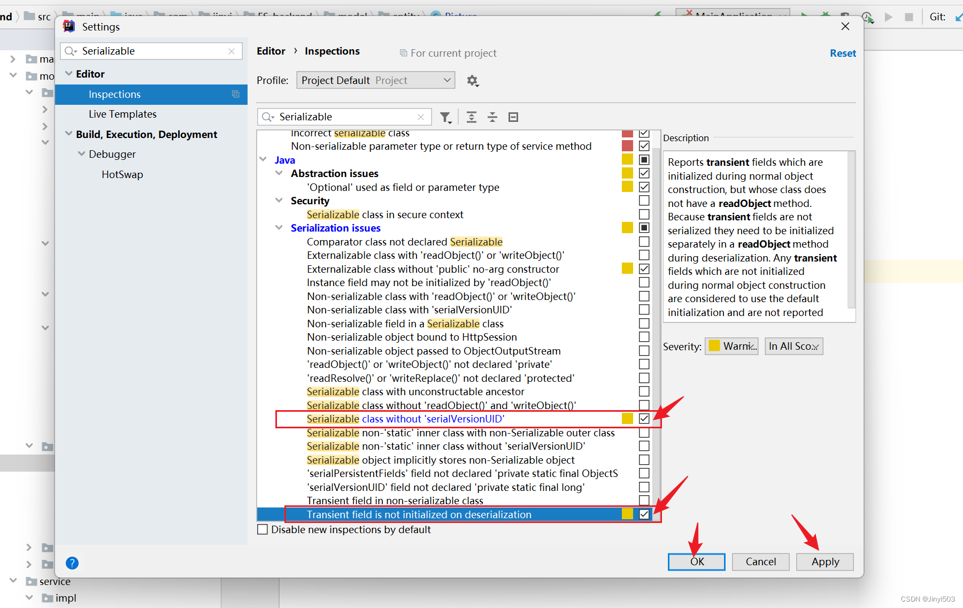The height and width of the screenshot is (608, 963).
Task: Click the Git update arrow in IDE toolbar
Action: pos(959,17)
